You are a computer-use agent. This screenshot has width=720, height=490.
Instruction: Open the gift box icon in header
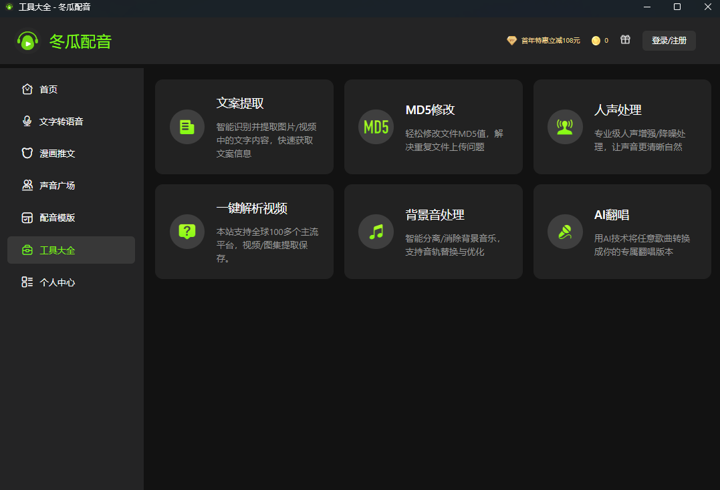[625, 40]
